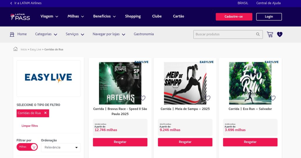Click the Cadastre-se button
This screenshot has height=158, width=301.
click(x=234, y=17)
